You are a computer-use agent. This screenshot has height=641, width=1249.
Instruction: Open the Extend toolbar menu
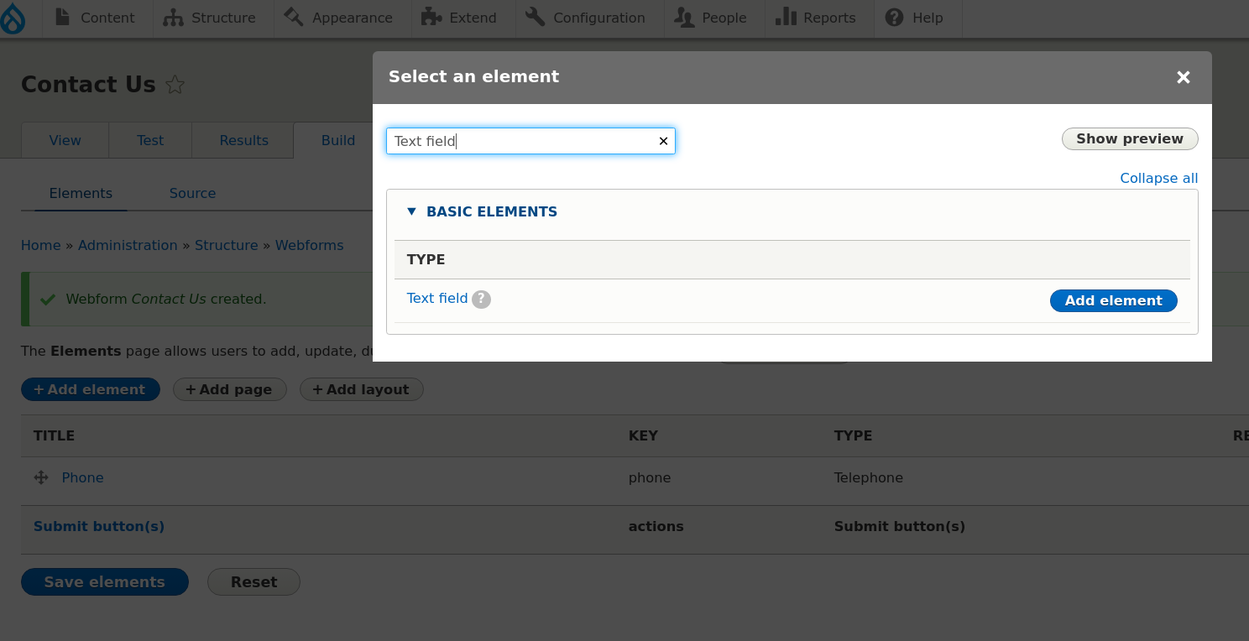(459, 18)
